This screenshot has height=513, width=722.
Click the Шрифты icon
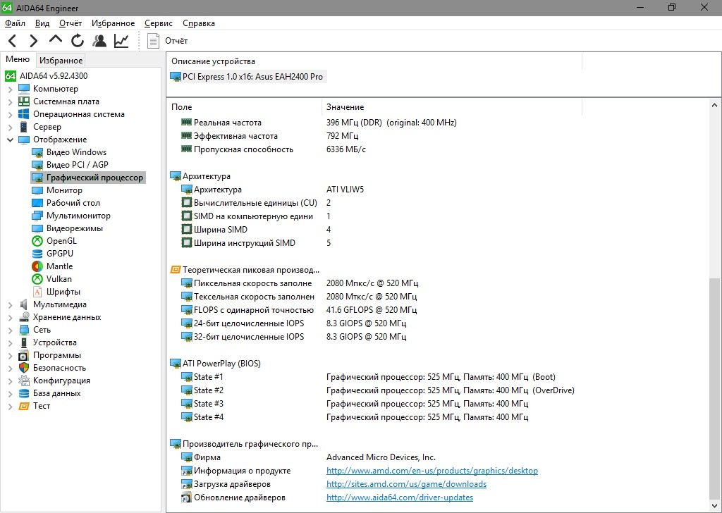pyautogui.click(x=37, y=292)
